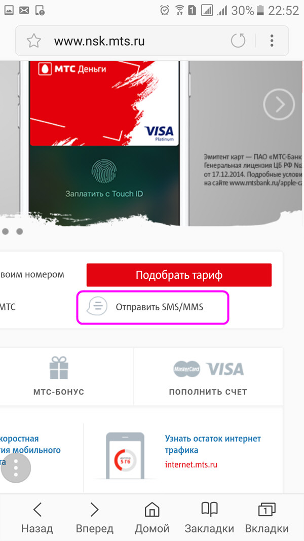
Task: Open Узнать остаток интернет трафика link
Action: [213, 444]
